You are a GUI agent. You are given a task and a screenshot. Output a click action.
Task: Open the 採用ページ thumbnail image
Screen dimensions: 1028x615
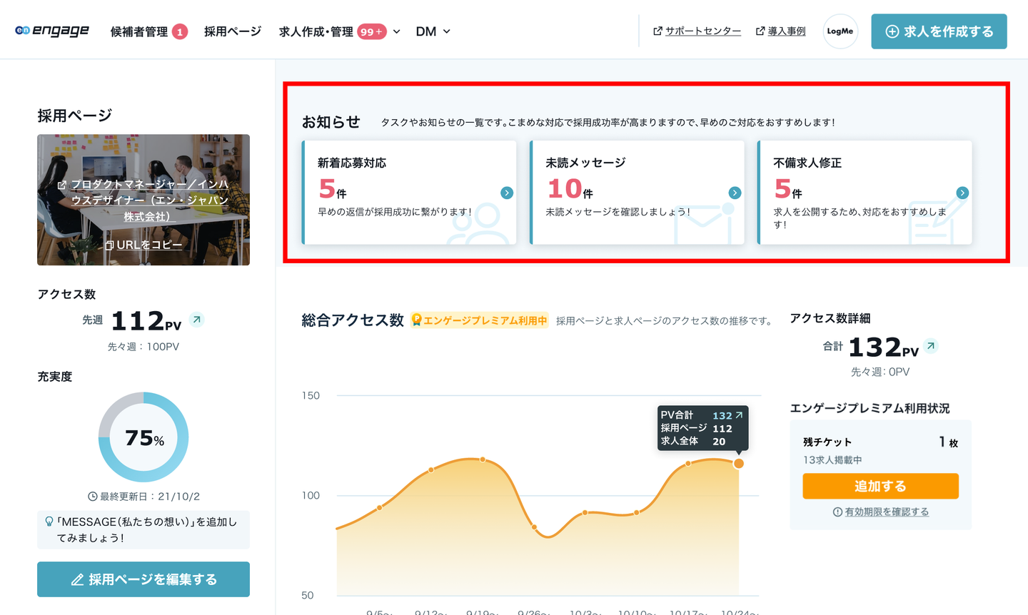tap(143, 200)
